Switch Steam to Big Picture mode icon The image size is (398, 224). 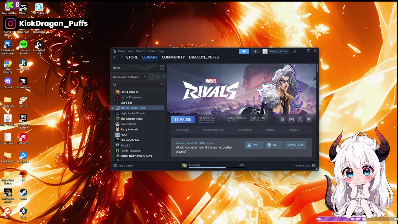[x=294, y=51]
